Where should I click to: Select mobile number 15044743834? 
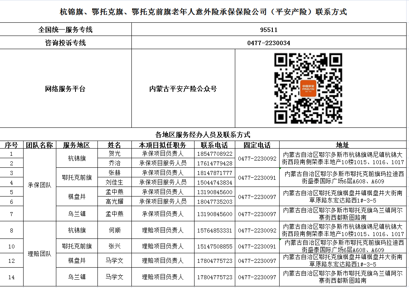tap(214, 183)
